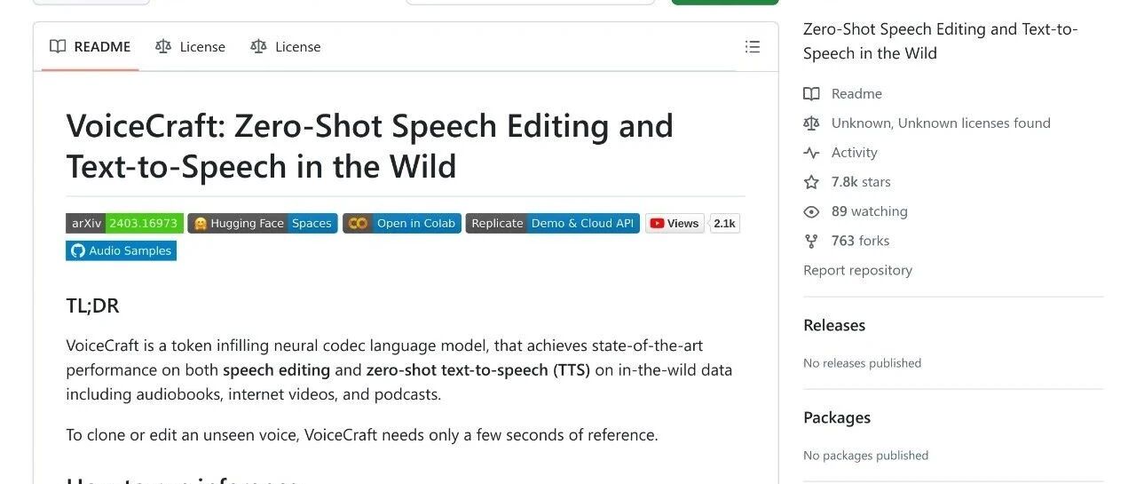This screenshot has height=484, width=1136.
Task: Open the Hugging Face Spaces badge
Action: pyautogui.click(x=264, y=224)
